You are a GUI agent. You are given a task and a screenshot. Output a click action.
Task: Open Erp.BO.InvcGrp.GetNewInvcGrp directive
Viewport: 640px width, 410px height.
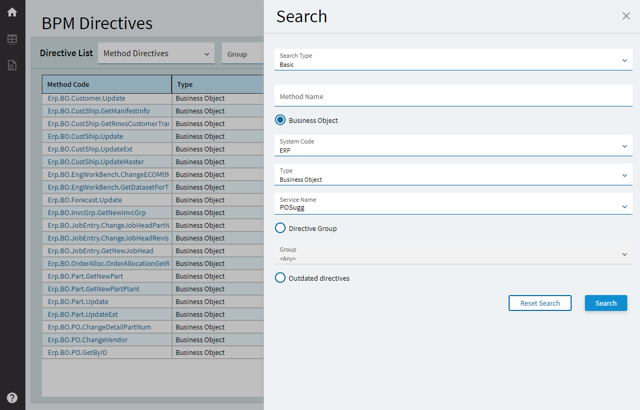96,213
